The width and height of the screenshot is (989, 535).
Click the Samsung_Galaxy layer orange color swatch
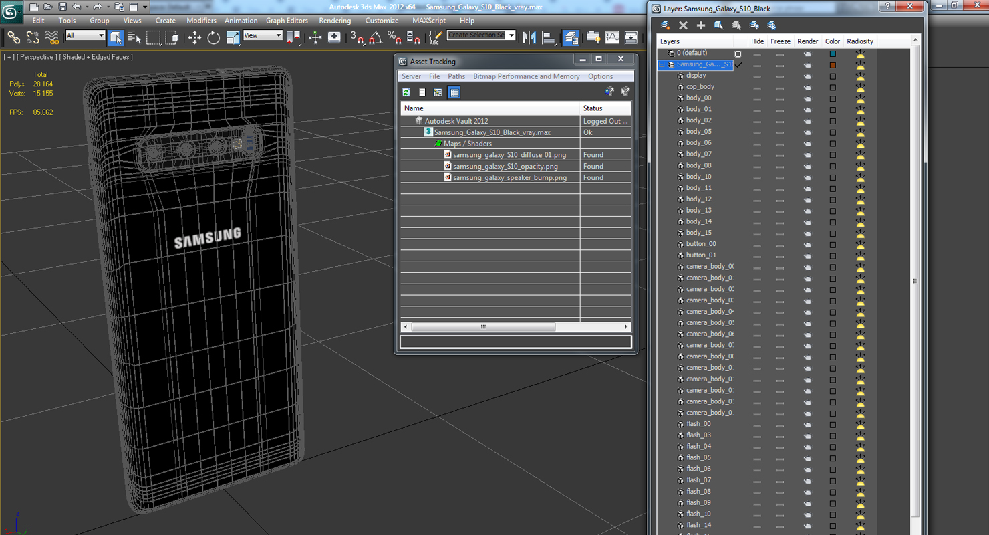coord(833,65)
